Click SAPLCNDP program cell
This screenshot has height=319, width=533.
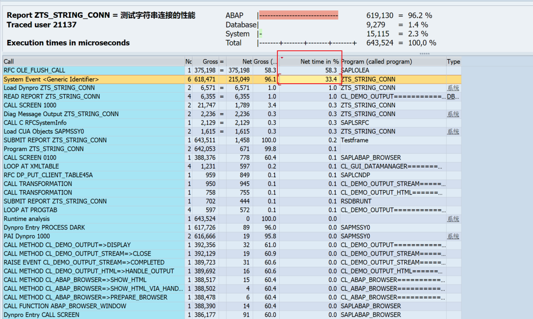coord(393,175)
